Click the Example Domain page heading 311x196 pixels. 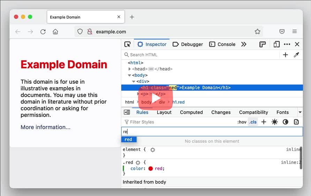(x=64, y=65)
